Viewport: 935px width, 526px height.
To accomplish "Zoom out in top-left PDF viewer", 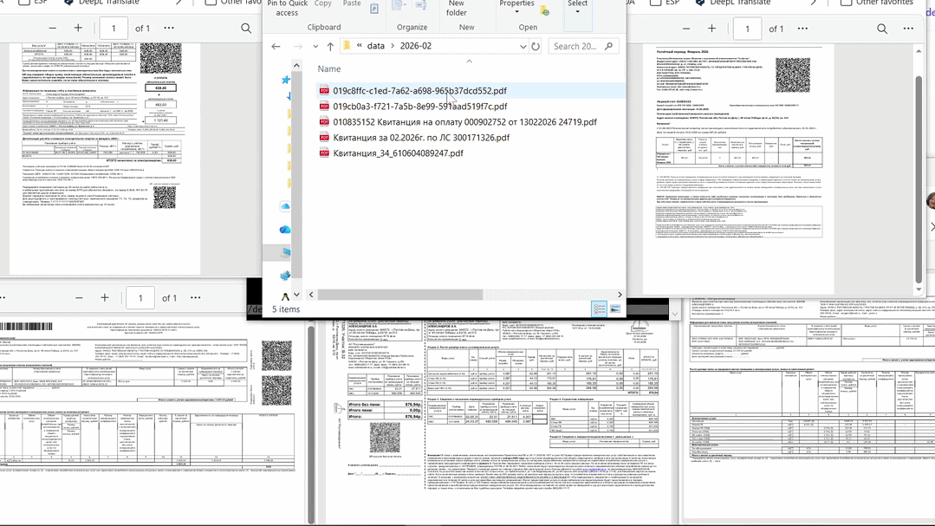I will [x=53, y=28].
